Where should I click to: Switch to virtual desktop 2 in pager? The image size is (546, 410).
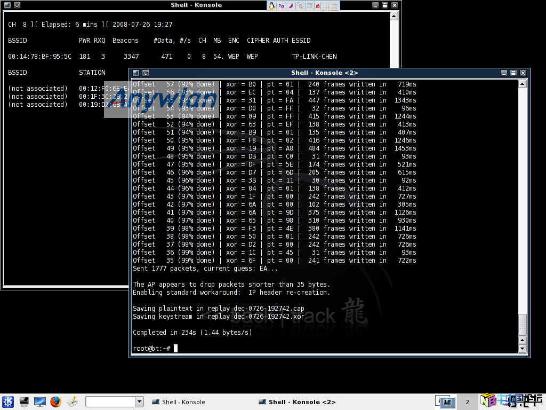point(467,402)
